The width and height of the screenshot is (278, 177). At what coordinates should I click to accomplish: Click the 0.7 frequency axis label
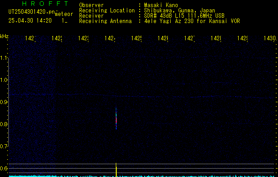point(4,146)
